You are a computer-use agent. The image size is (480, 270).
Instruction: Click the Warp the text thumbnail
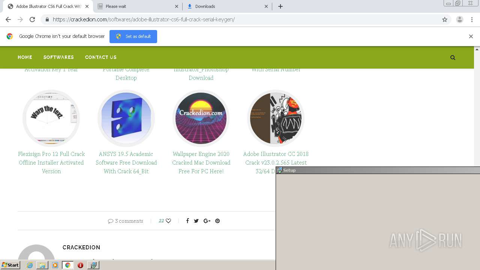51,118
